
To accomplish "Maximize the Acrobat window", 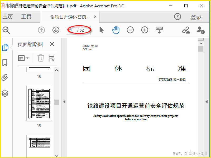I will coord(186,6).
